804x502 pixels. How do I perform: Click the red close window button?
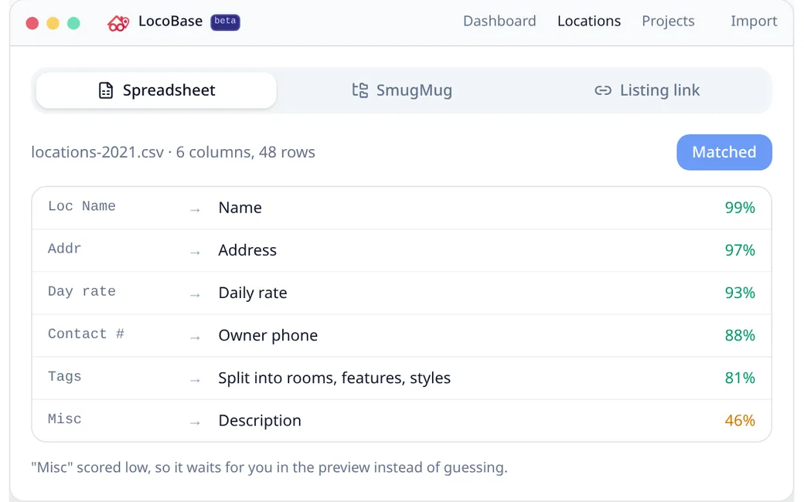[x=32, y=23]
